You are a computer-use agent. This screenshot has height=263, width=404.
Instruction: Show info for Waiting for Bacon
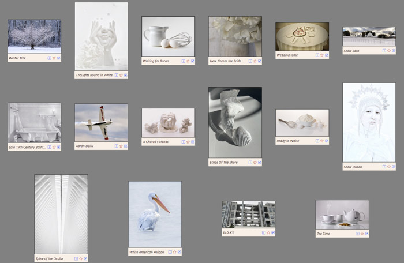click(x=184, y=61)
